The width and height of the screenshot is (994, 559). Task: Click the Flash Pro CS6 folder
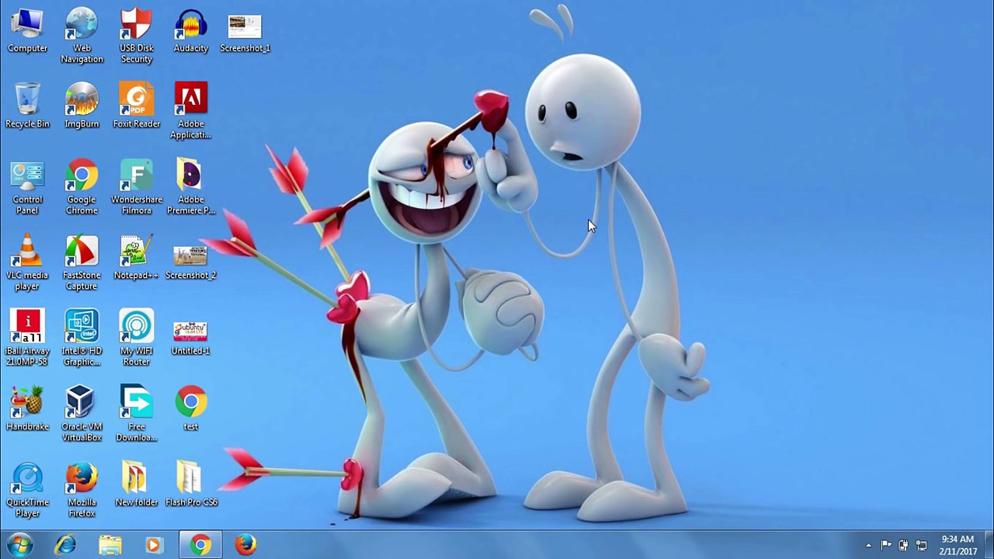click(190, 484)
